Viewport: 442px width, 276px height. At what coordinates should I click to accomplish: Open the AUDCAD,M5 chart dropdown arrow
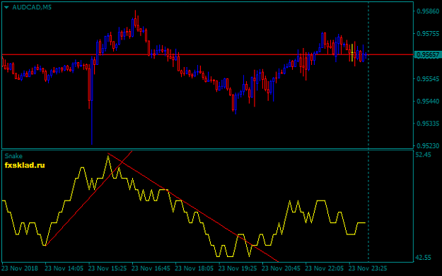click(x=6, y=7)
